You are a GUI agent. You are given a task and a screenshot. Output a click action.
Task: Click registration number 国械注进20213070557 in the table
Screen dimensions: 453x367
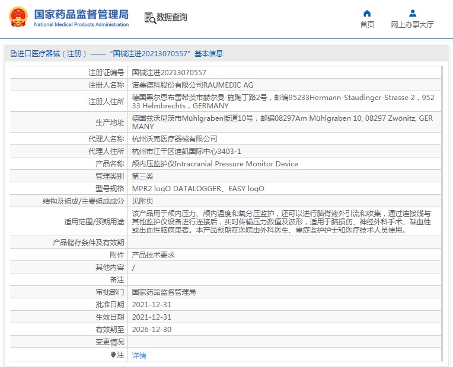(x=169, y=72)
